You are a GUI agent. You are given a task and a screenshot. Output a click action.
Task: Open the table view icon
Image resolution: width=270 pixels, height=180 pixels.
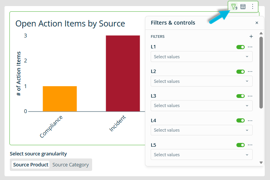click(x=243, y=6)
